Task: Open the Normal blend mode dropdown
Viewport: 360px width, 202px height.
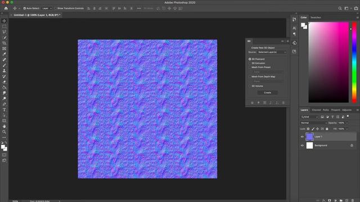Action: pyautogui.click(x=313, y=123)
